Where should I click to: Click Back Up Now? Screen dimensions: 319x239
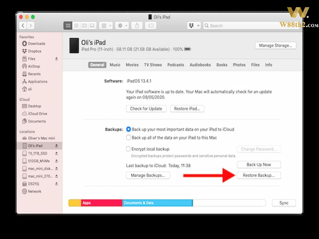[x=259, y=165]
